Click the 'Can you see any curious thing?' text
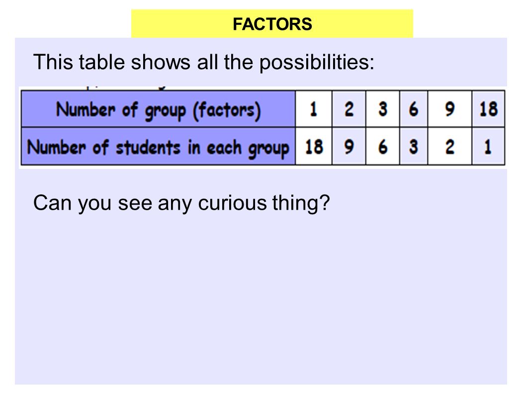This screenshot has height=394, width=526. coord(181,203)
